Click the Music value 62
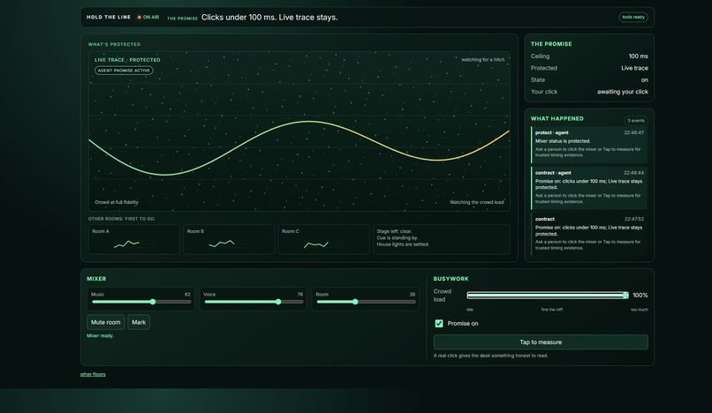The height and width of the screenshot is (413, 712). 187,295
